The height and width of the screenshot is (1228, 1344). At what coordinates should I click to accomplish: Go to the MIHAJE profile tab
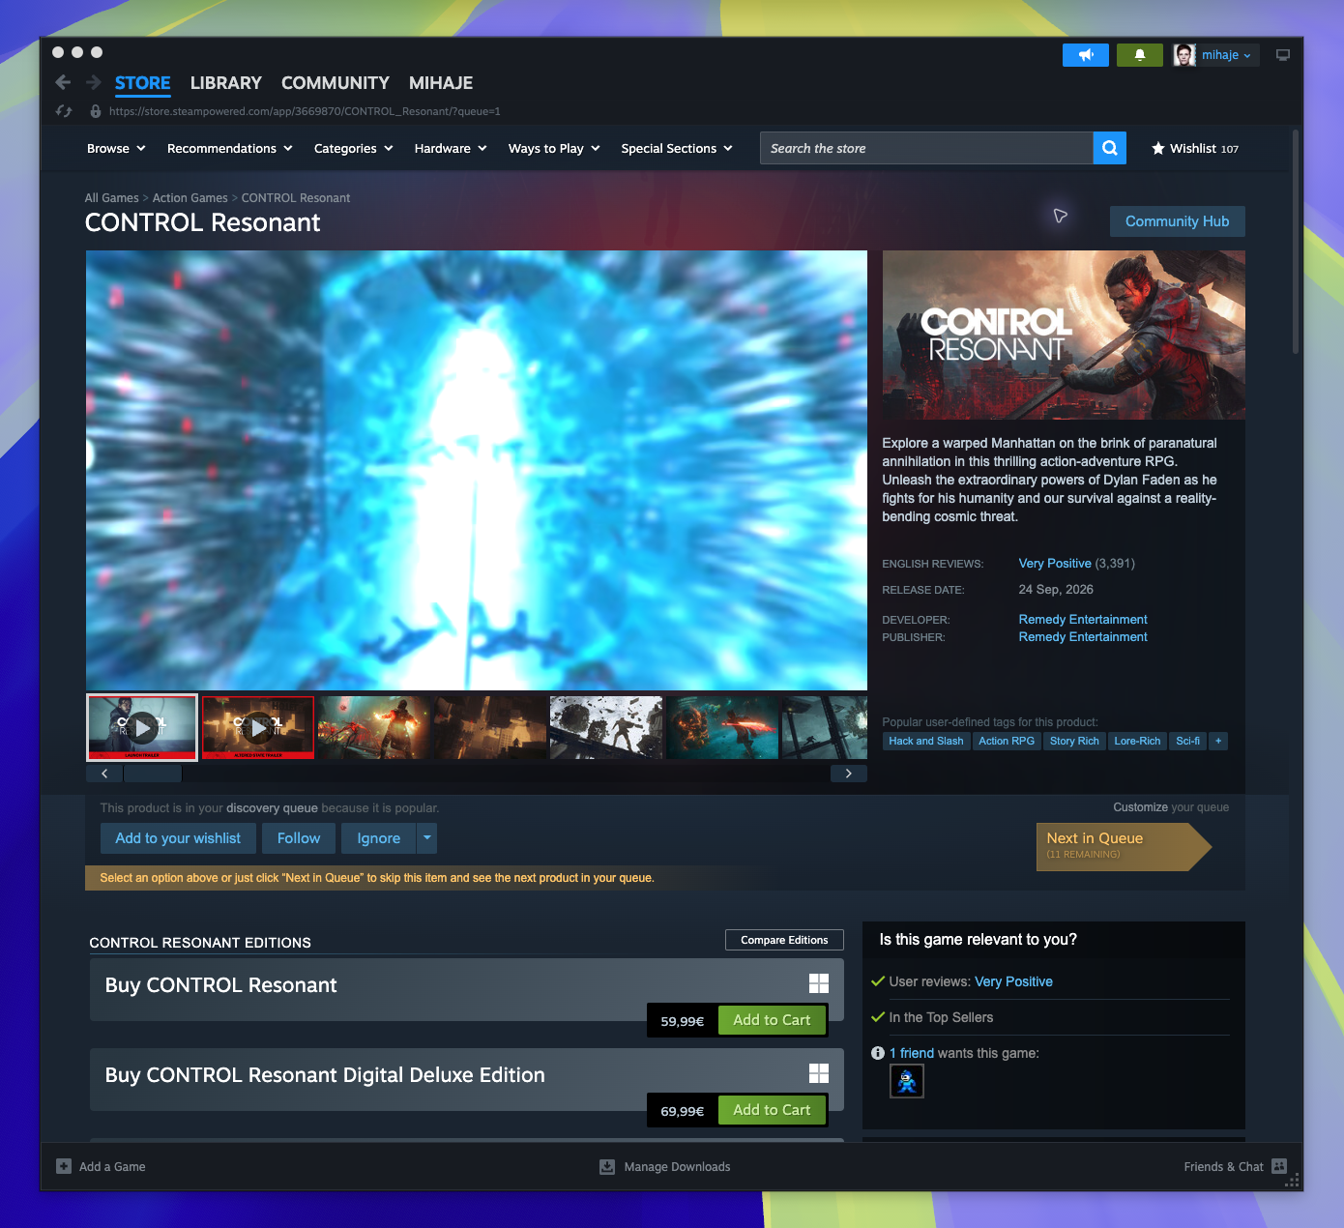(441, 83)
